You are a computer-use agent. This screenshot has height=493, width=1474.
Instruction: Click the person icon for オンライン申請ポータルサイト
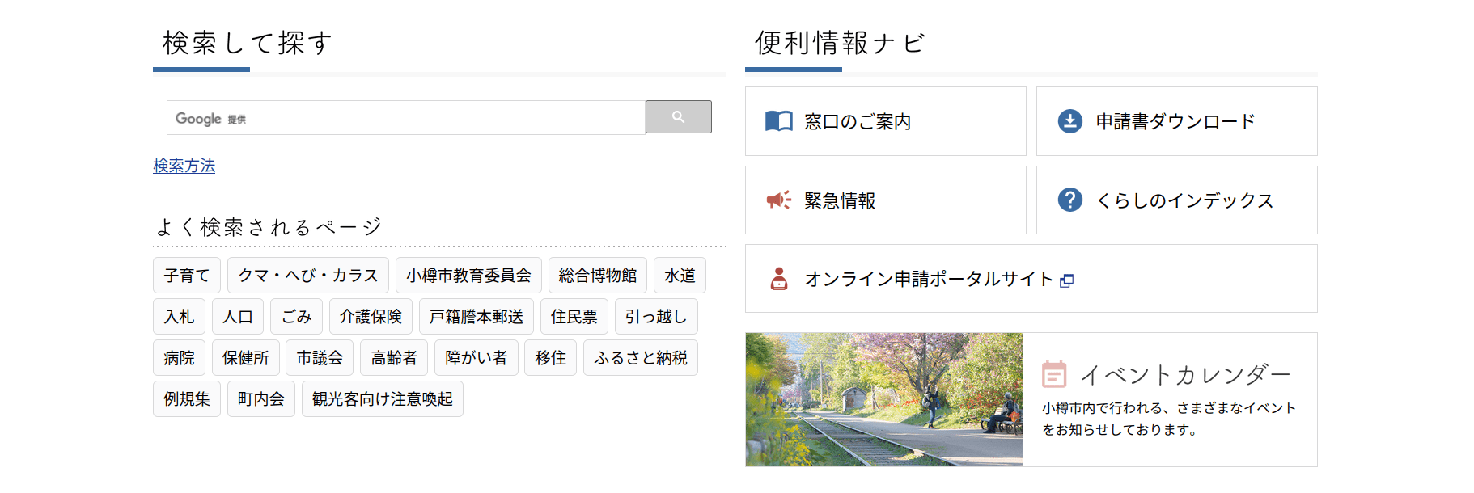(x=778, y=279)
